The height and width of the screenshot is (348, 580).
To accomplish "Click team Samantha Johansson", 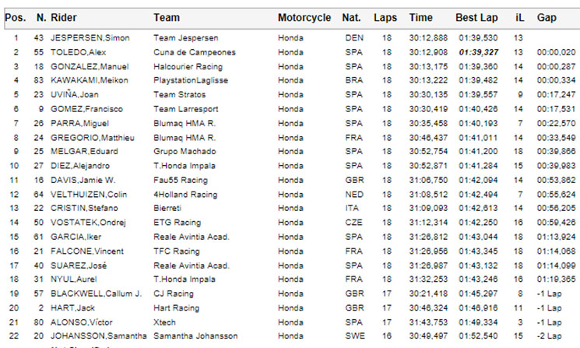I will pyautogui.click(x=195, y=336).
